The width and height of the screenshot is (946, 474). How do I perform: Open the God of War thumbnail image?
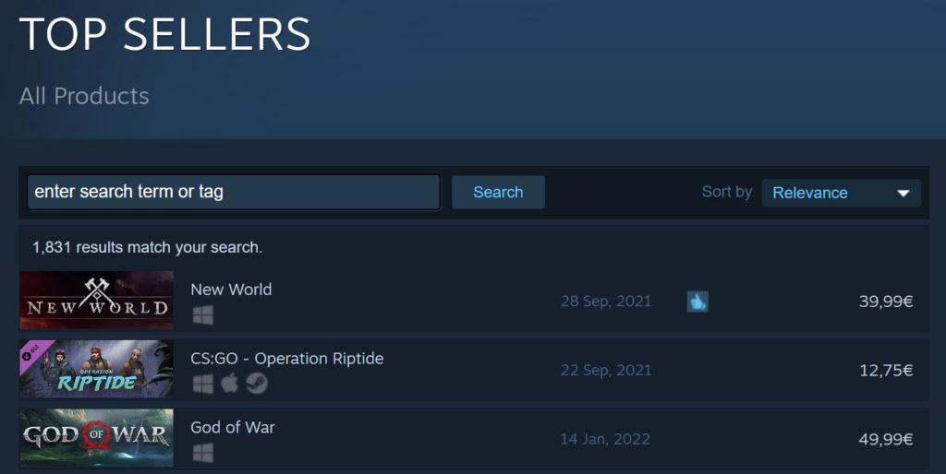(x=96, y=437)
